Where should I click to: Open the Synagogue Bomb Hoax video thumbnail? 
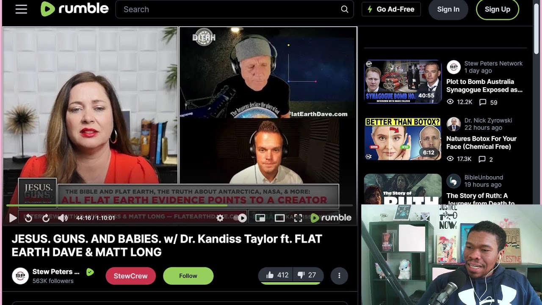tap(403, 82)
